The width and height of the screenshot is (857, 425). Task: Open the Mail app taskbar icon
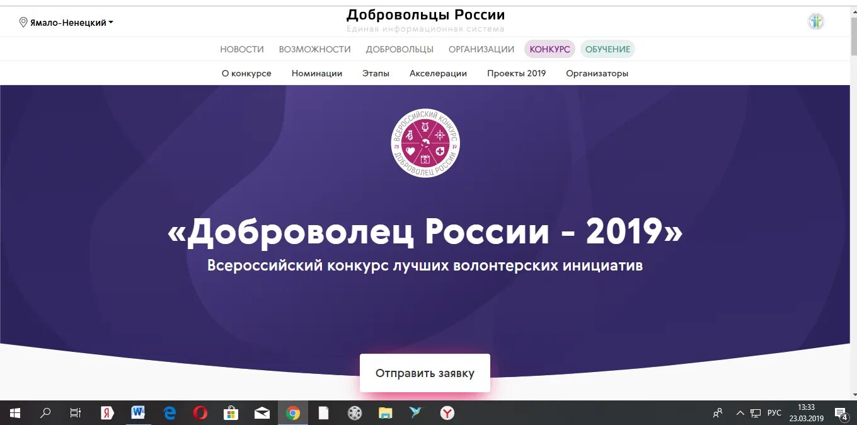coord(262,413)
